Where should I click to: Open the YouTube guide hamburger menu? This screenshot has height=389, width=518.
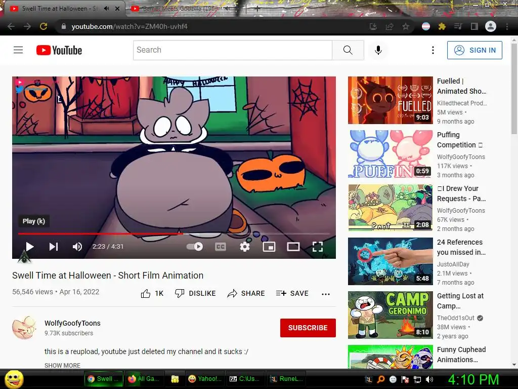[x=18, y=50]
